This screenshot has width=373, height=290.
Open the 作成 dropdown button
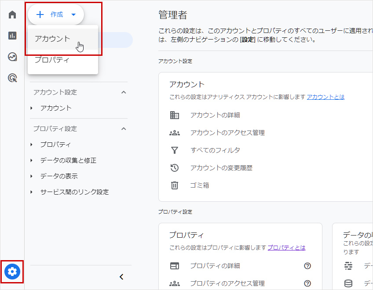[x=56, y=14]
